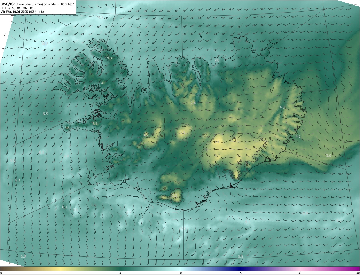Click the colorbar tick label 1
This screenshot has width=360, height=275.
60,273
